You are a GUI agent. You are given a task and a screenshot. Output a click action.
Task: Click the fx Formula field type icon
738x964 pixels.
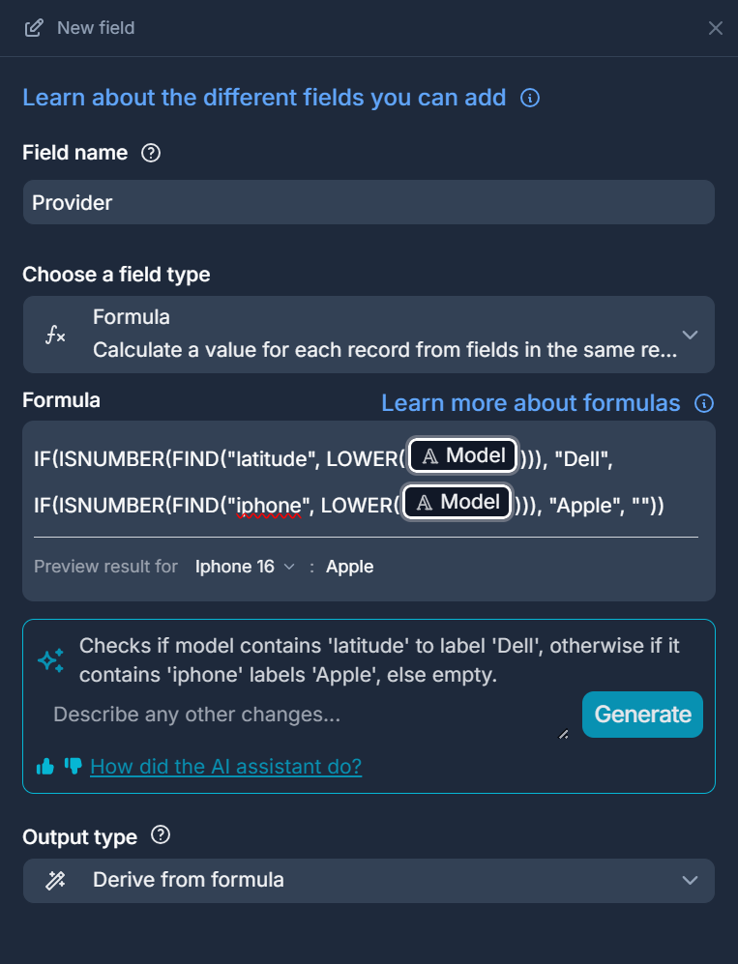click(x=56, y=335)
